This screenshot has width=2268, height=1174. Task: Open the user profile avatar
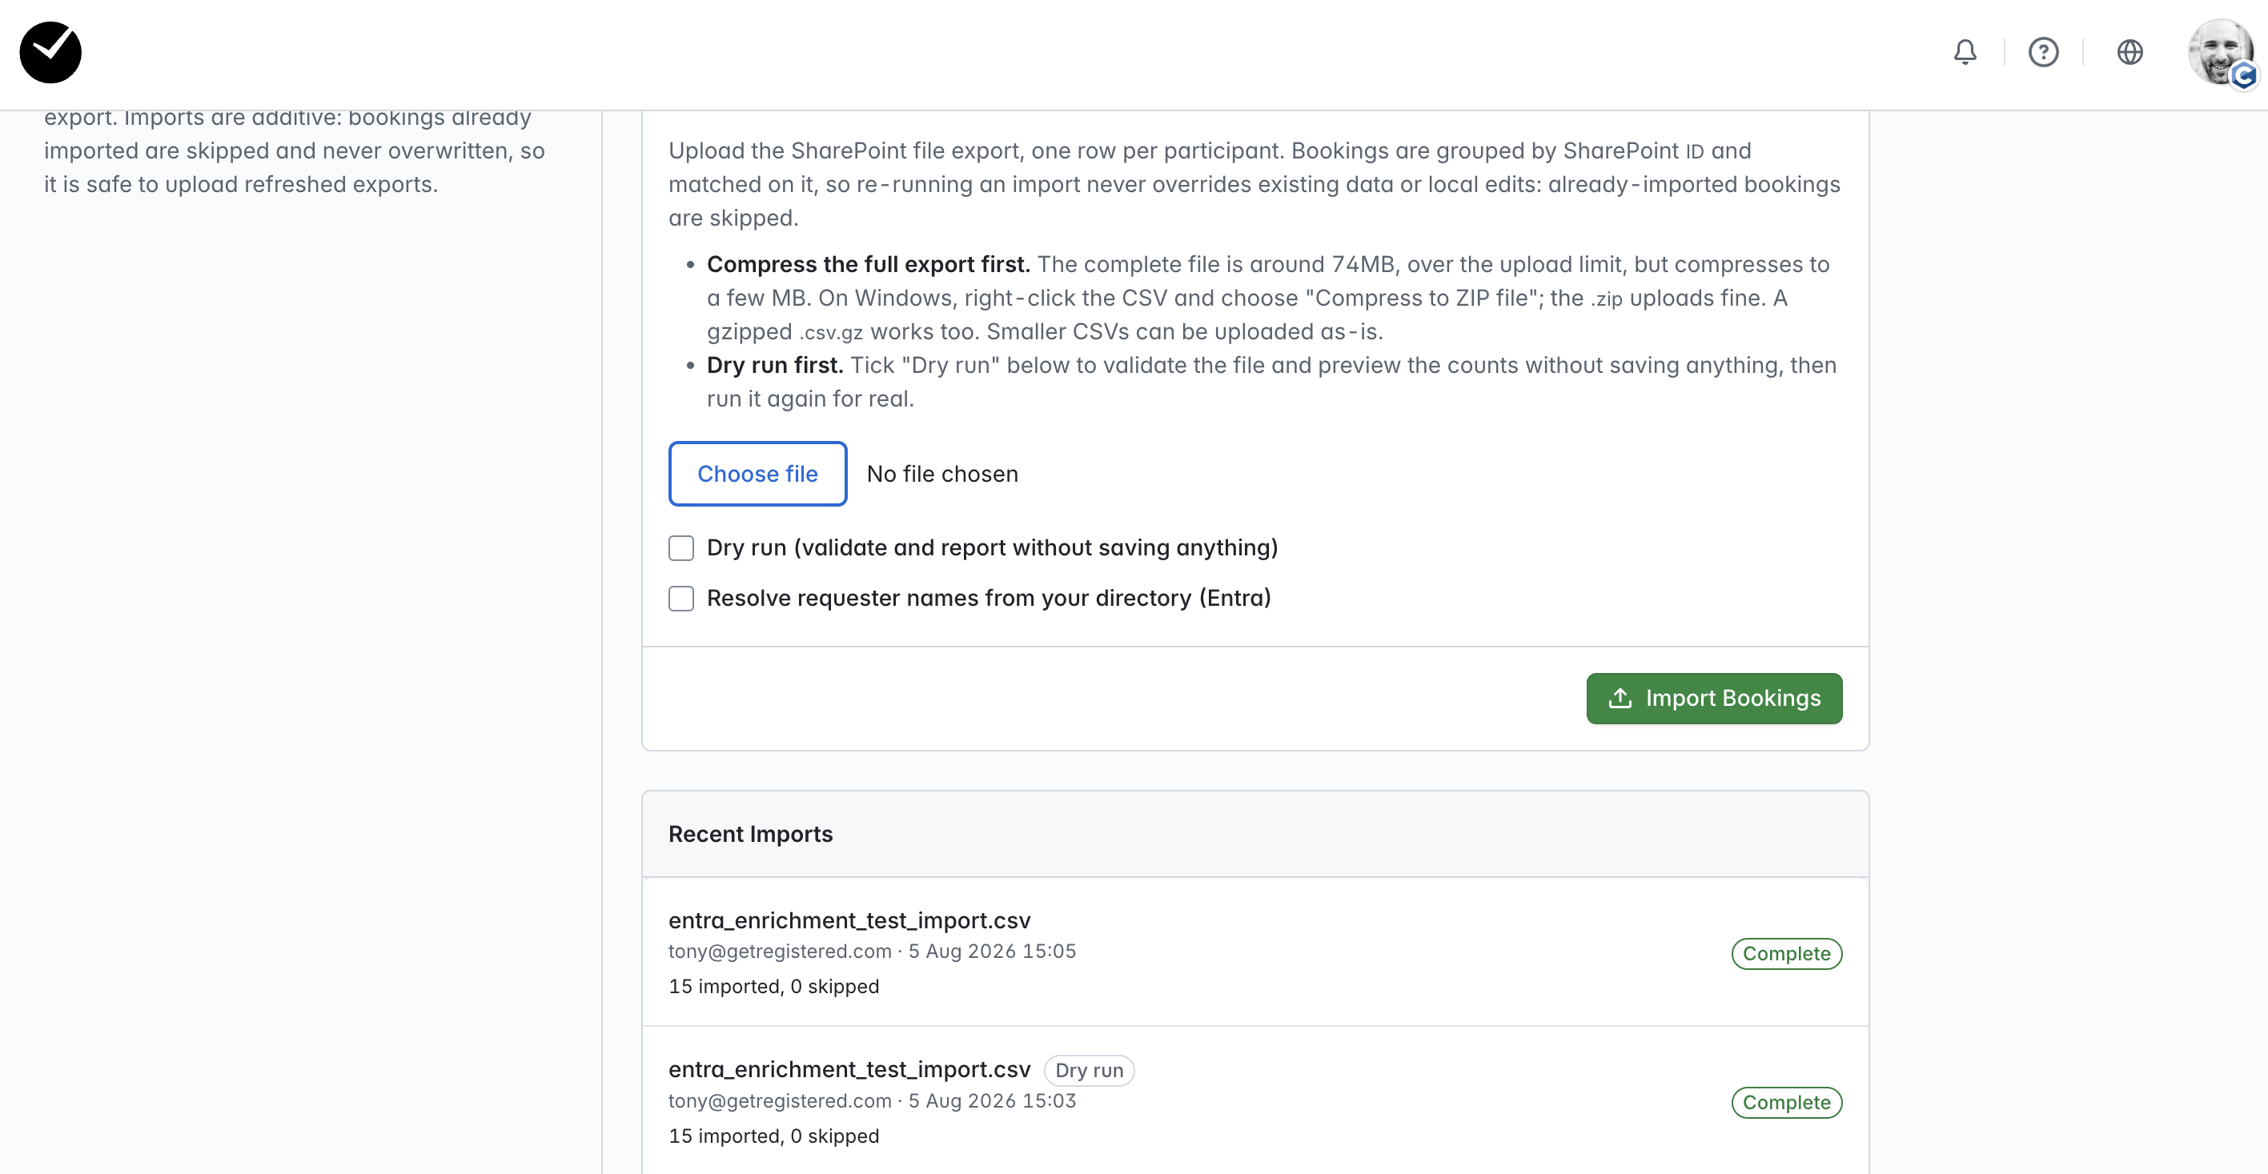pos(2221,53)
